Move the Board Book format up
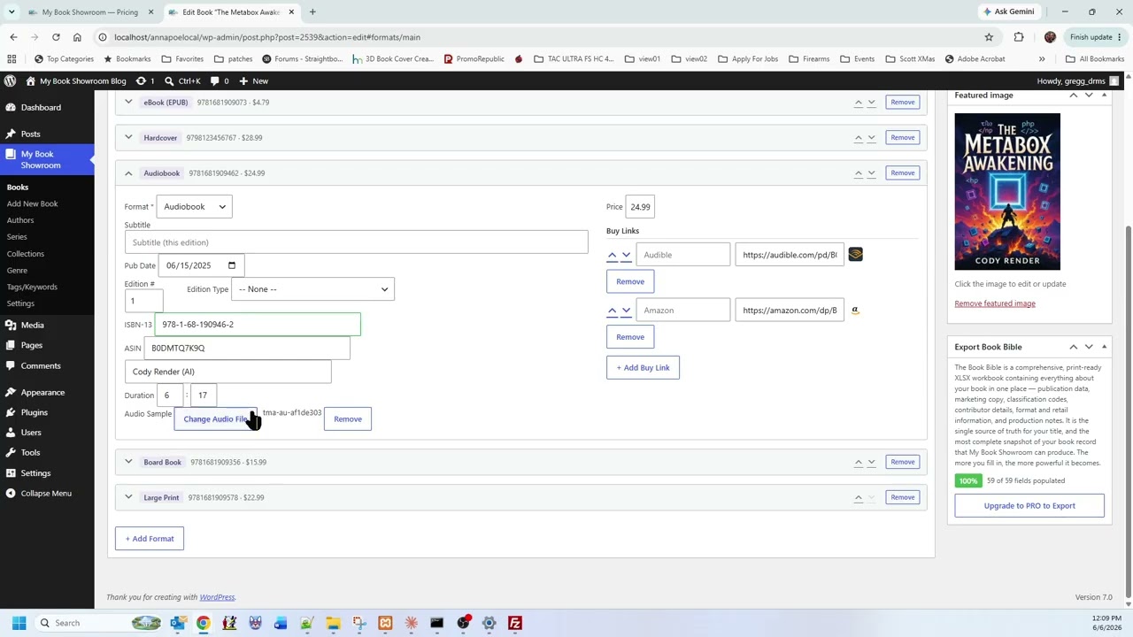1133x637 pixels. coord(858,462)
